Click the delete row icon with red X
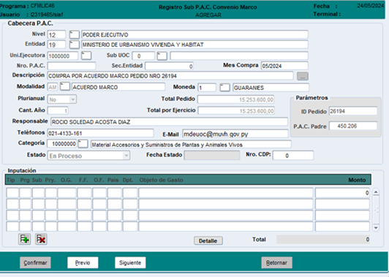 tap(41, 239)
